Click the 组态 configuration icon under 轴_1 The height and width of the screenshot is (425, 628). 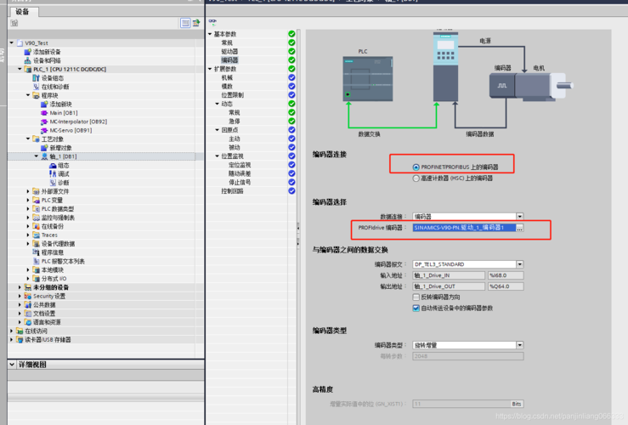point(53,166)
